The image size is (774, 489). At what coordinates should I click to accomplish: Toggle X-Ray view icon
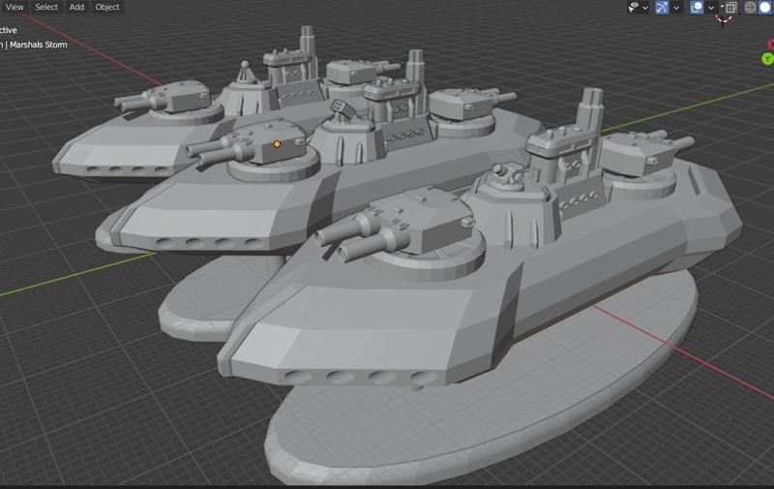click(731, 7)
